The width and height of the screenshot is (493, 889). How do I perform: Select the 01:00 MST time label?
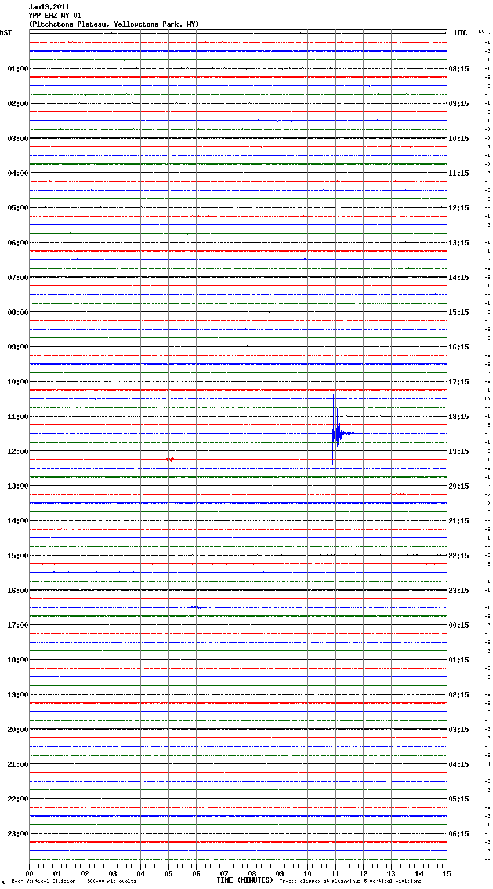click(x=17, y=69)
